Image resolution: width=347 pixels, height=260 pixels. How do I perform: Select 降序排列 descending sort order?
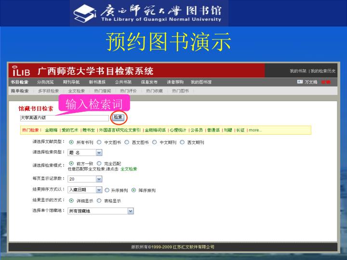(133, 190)
